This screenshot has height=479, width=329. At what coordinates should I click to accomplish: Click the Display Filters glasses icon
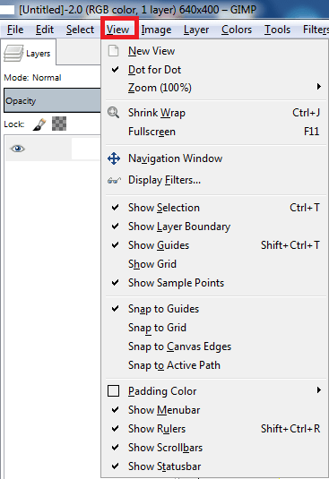[114, 181]
